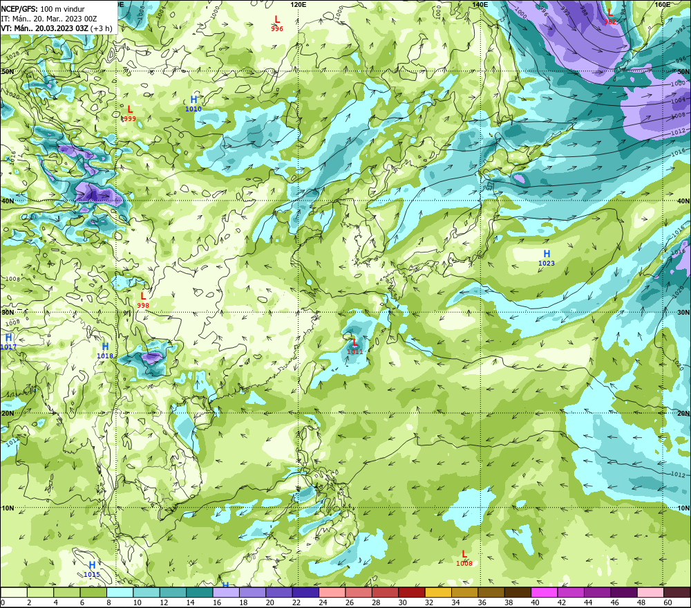Click the light cyan 8–10 legend swatch
Screen dimensions: 691x608
click(x=120, y=592)
